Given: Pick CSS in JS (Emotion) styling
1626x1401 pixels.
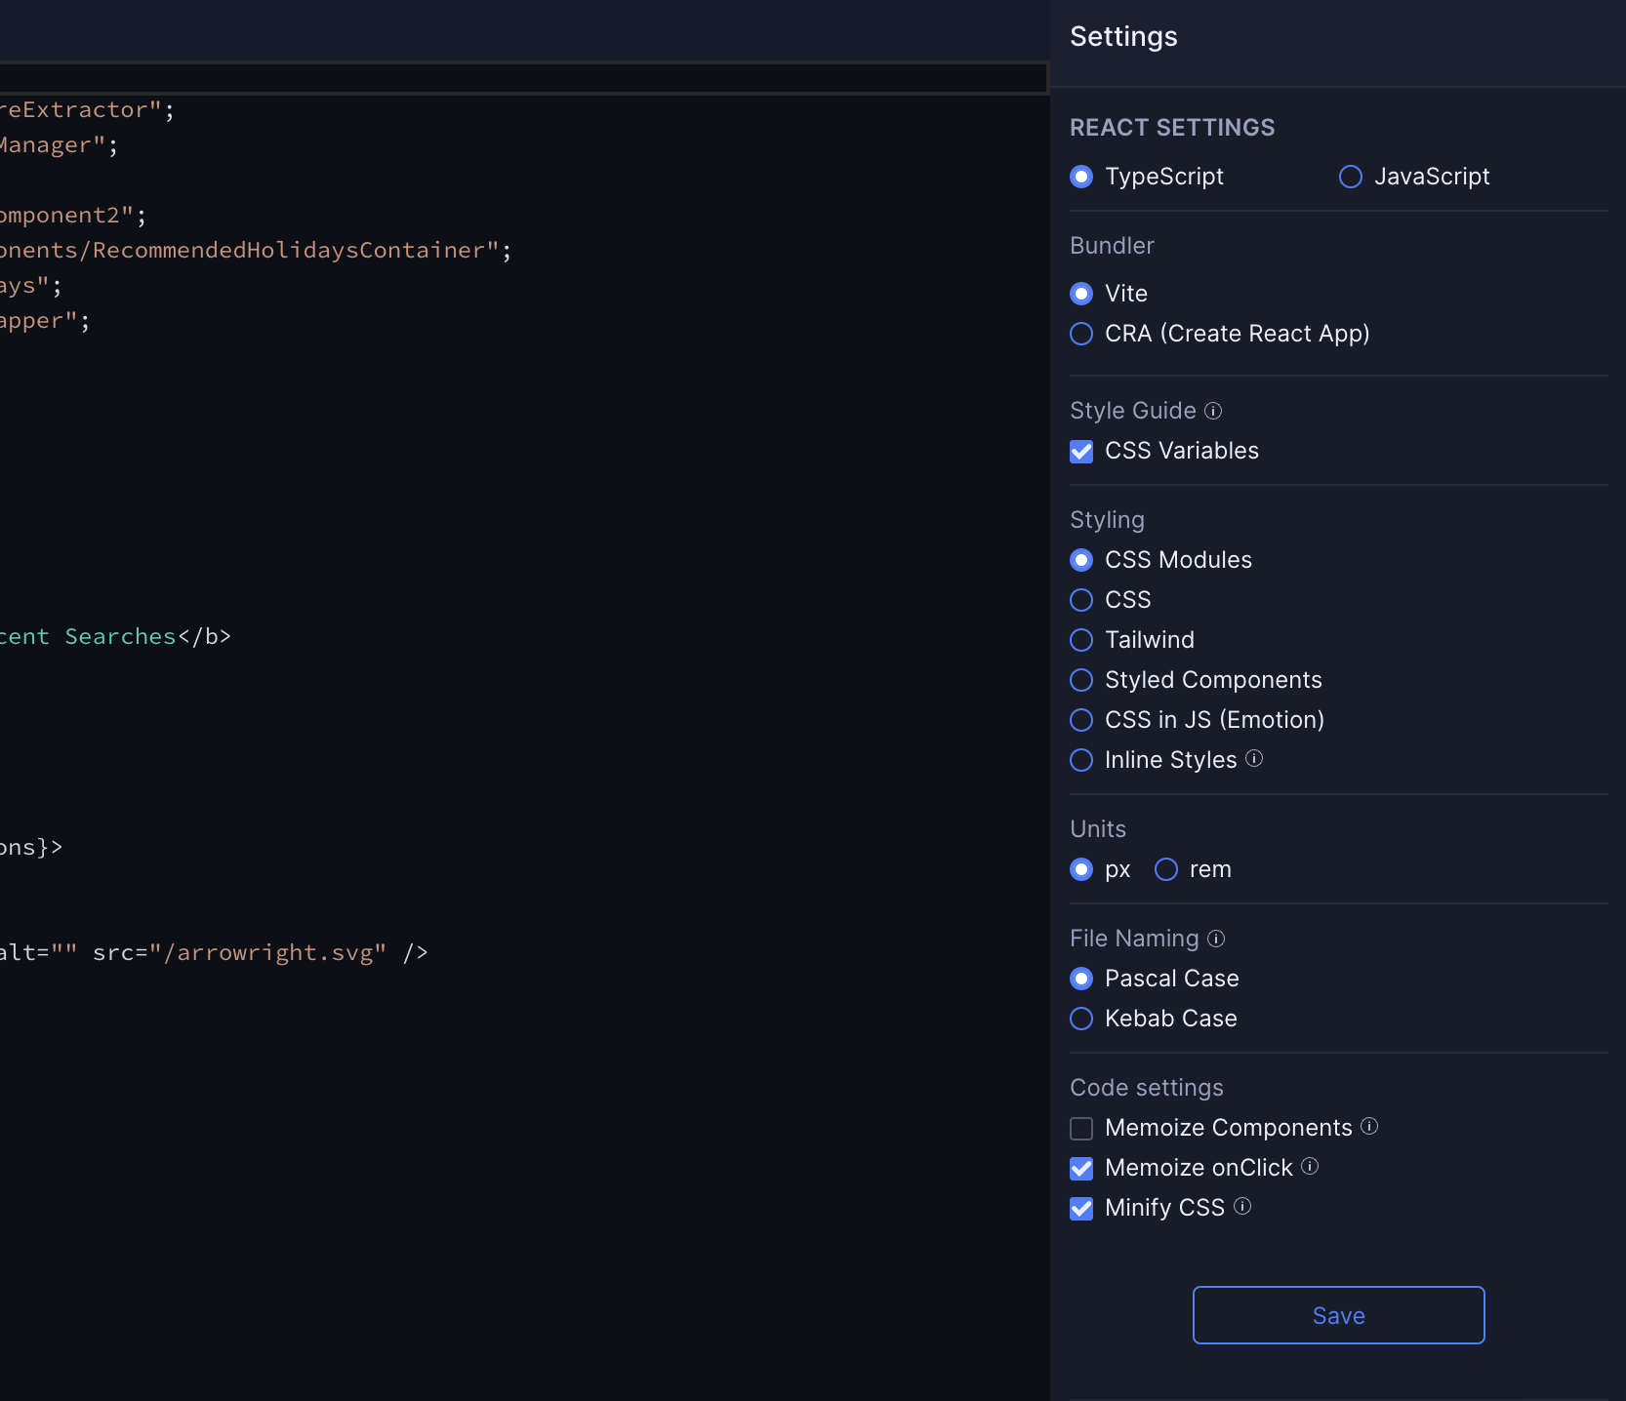Looking at the screenshot, I should (1080, 720).
